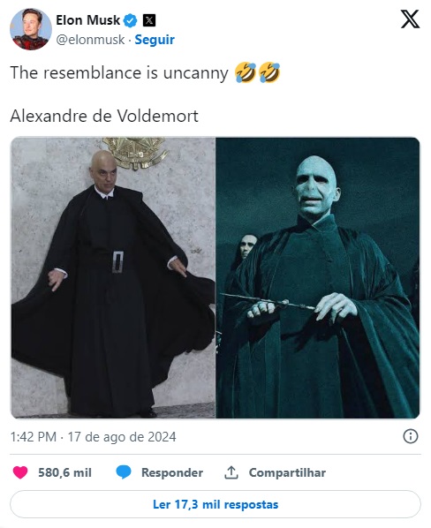Read the 17,3 mil respostas
This screenshot has width=431, height=528.
[x=215, y=504]
